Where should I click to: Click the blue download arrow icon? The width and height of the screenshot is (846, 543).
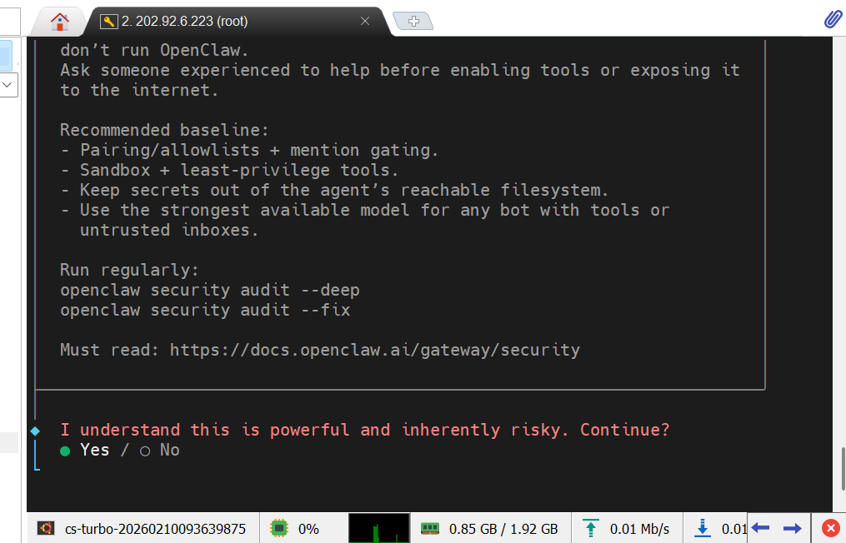coord(703,528)
